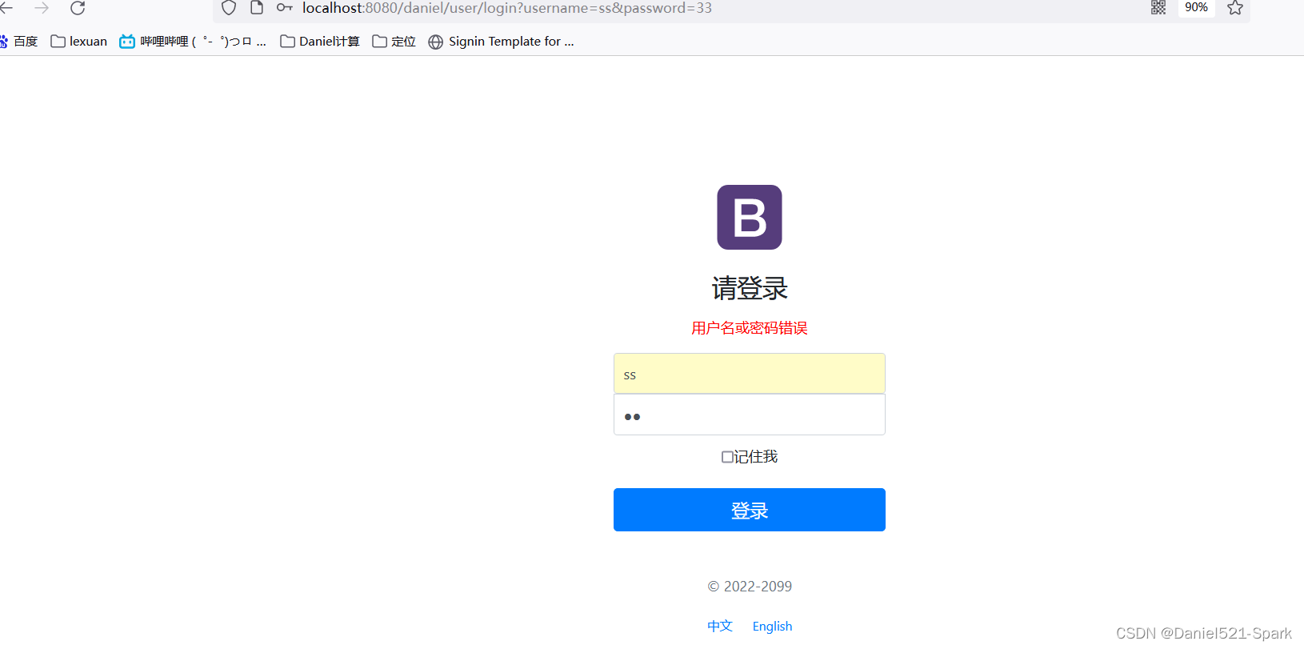The height and width of the screenshot is (649, 1304).
Task: Click the QR code icon in address bar
Action: coord(1158,7)
